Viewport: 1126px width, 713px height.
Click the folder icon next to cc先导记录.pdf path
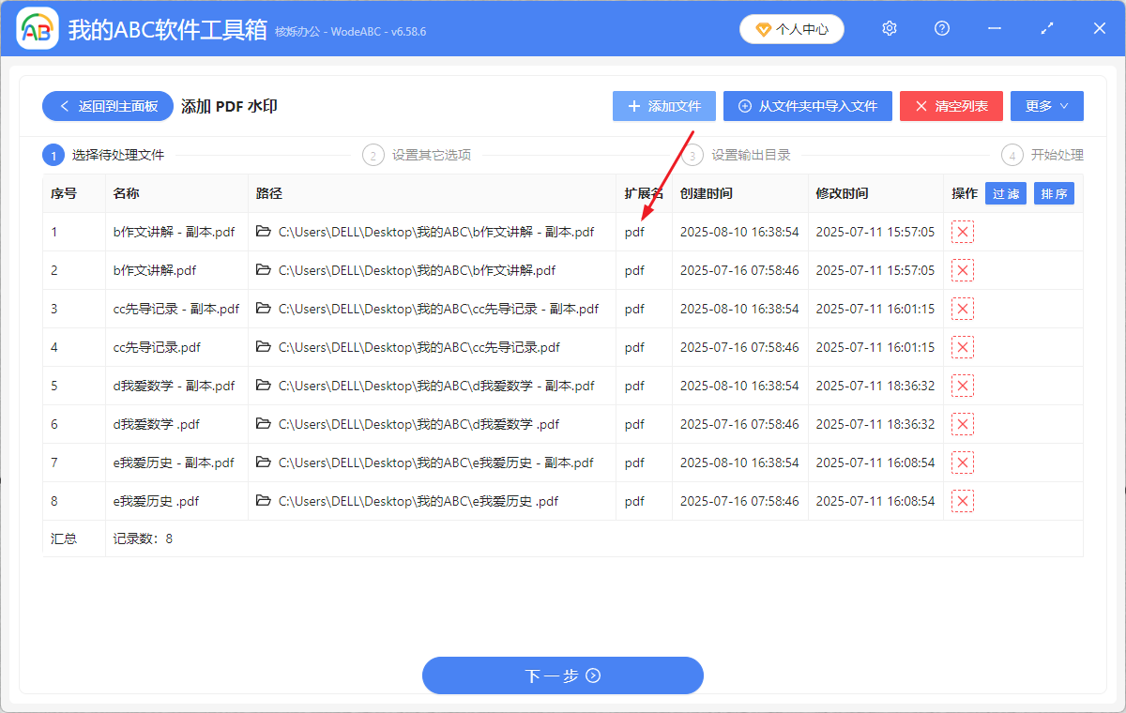pyautogui.click(x=264, y=347)
